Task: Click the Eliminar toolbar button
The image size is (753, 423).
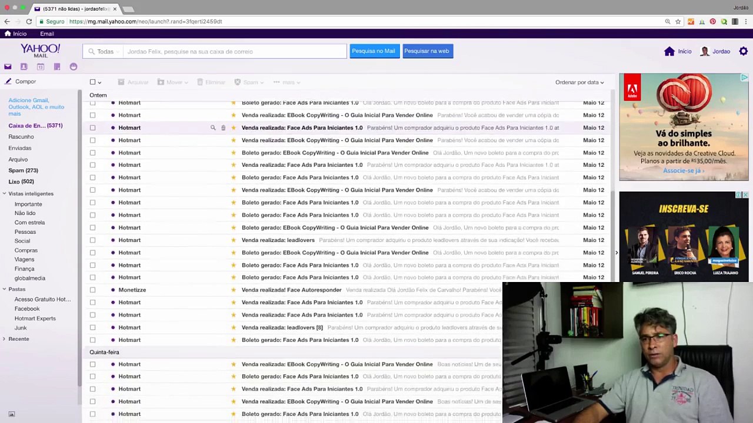Action: coord(211,82)
